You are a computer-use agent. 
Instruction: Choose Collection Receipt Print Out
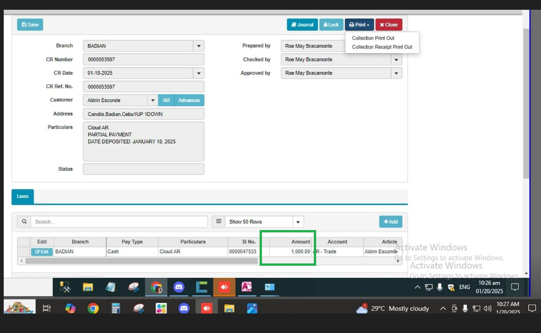(382, 47)
